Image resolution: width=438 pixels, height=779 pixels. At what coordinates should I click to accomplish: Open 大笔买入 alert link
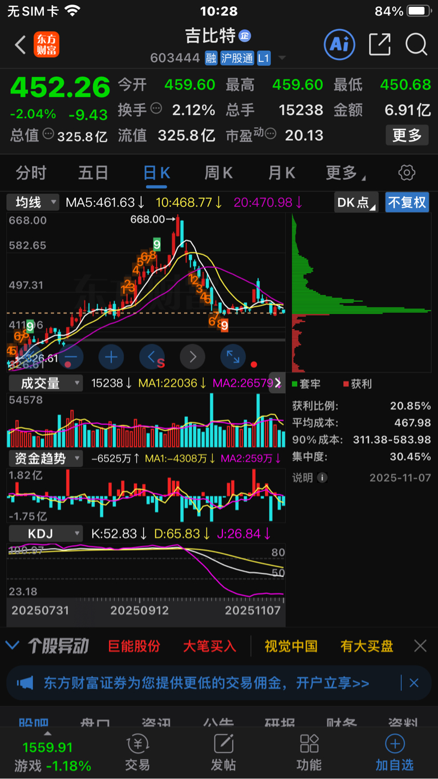click(209, 646)
